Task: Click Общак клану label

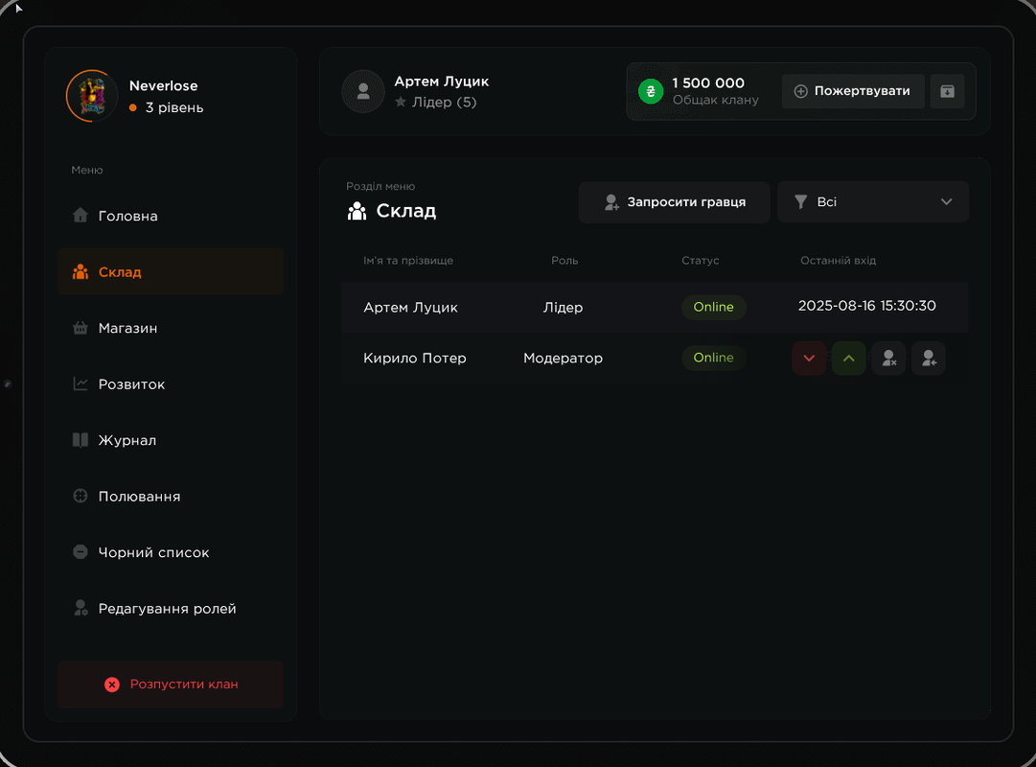Action: pyautogui.click(x=716, y=100)
